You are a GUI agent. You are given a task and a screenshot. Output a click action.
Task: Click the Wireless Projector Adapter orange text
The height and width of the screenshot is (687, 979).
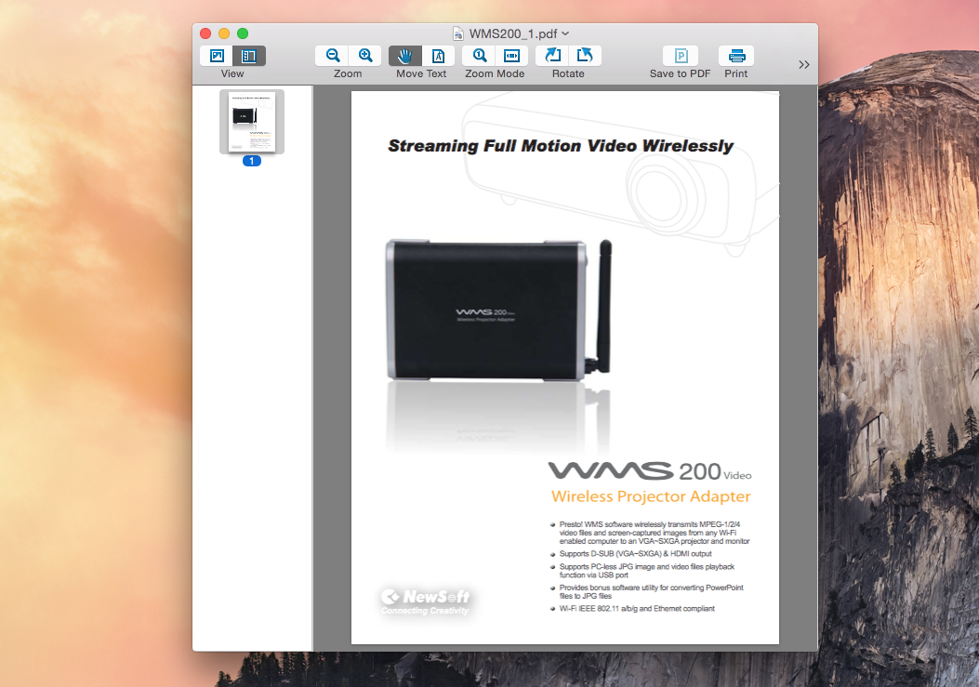click(x=651, y=496)
